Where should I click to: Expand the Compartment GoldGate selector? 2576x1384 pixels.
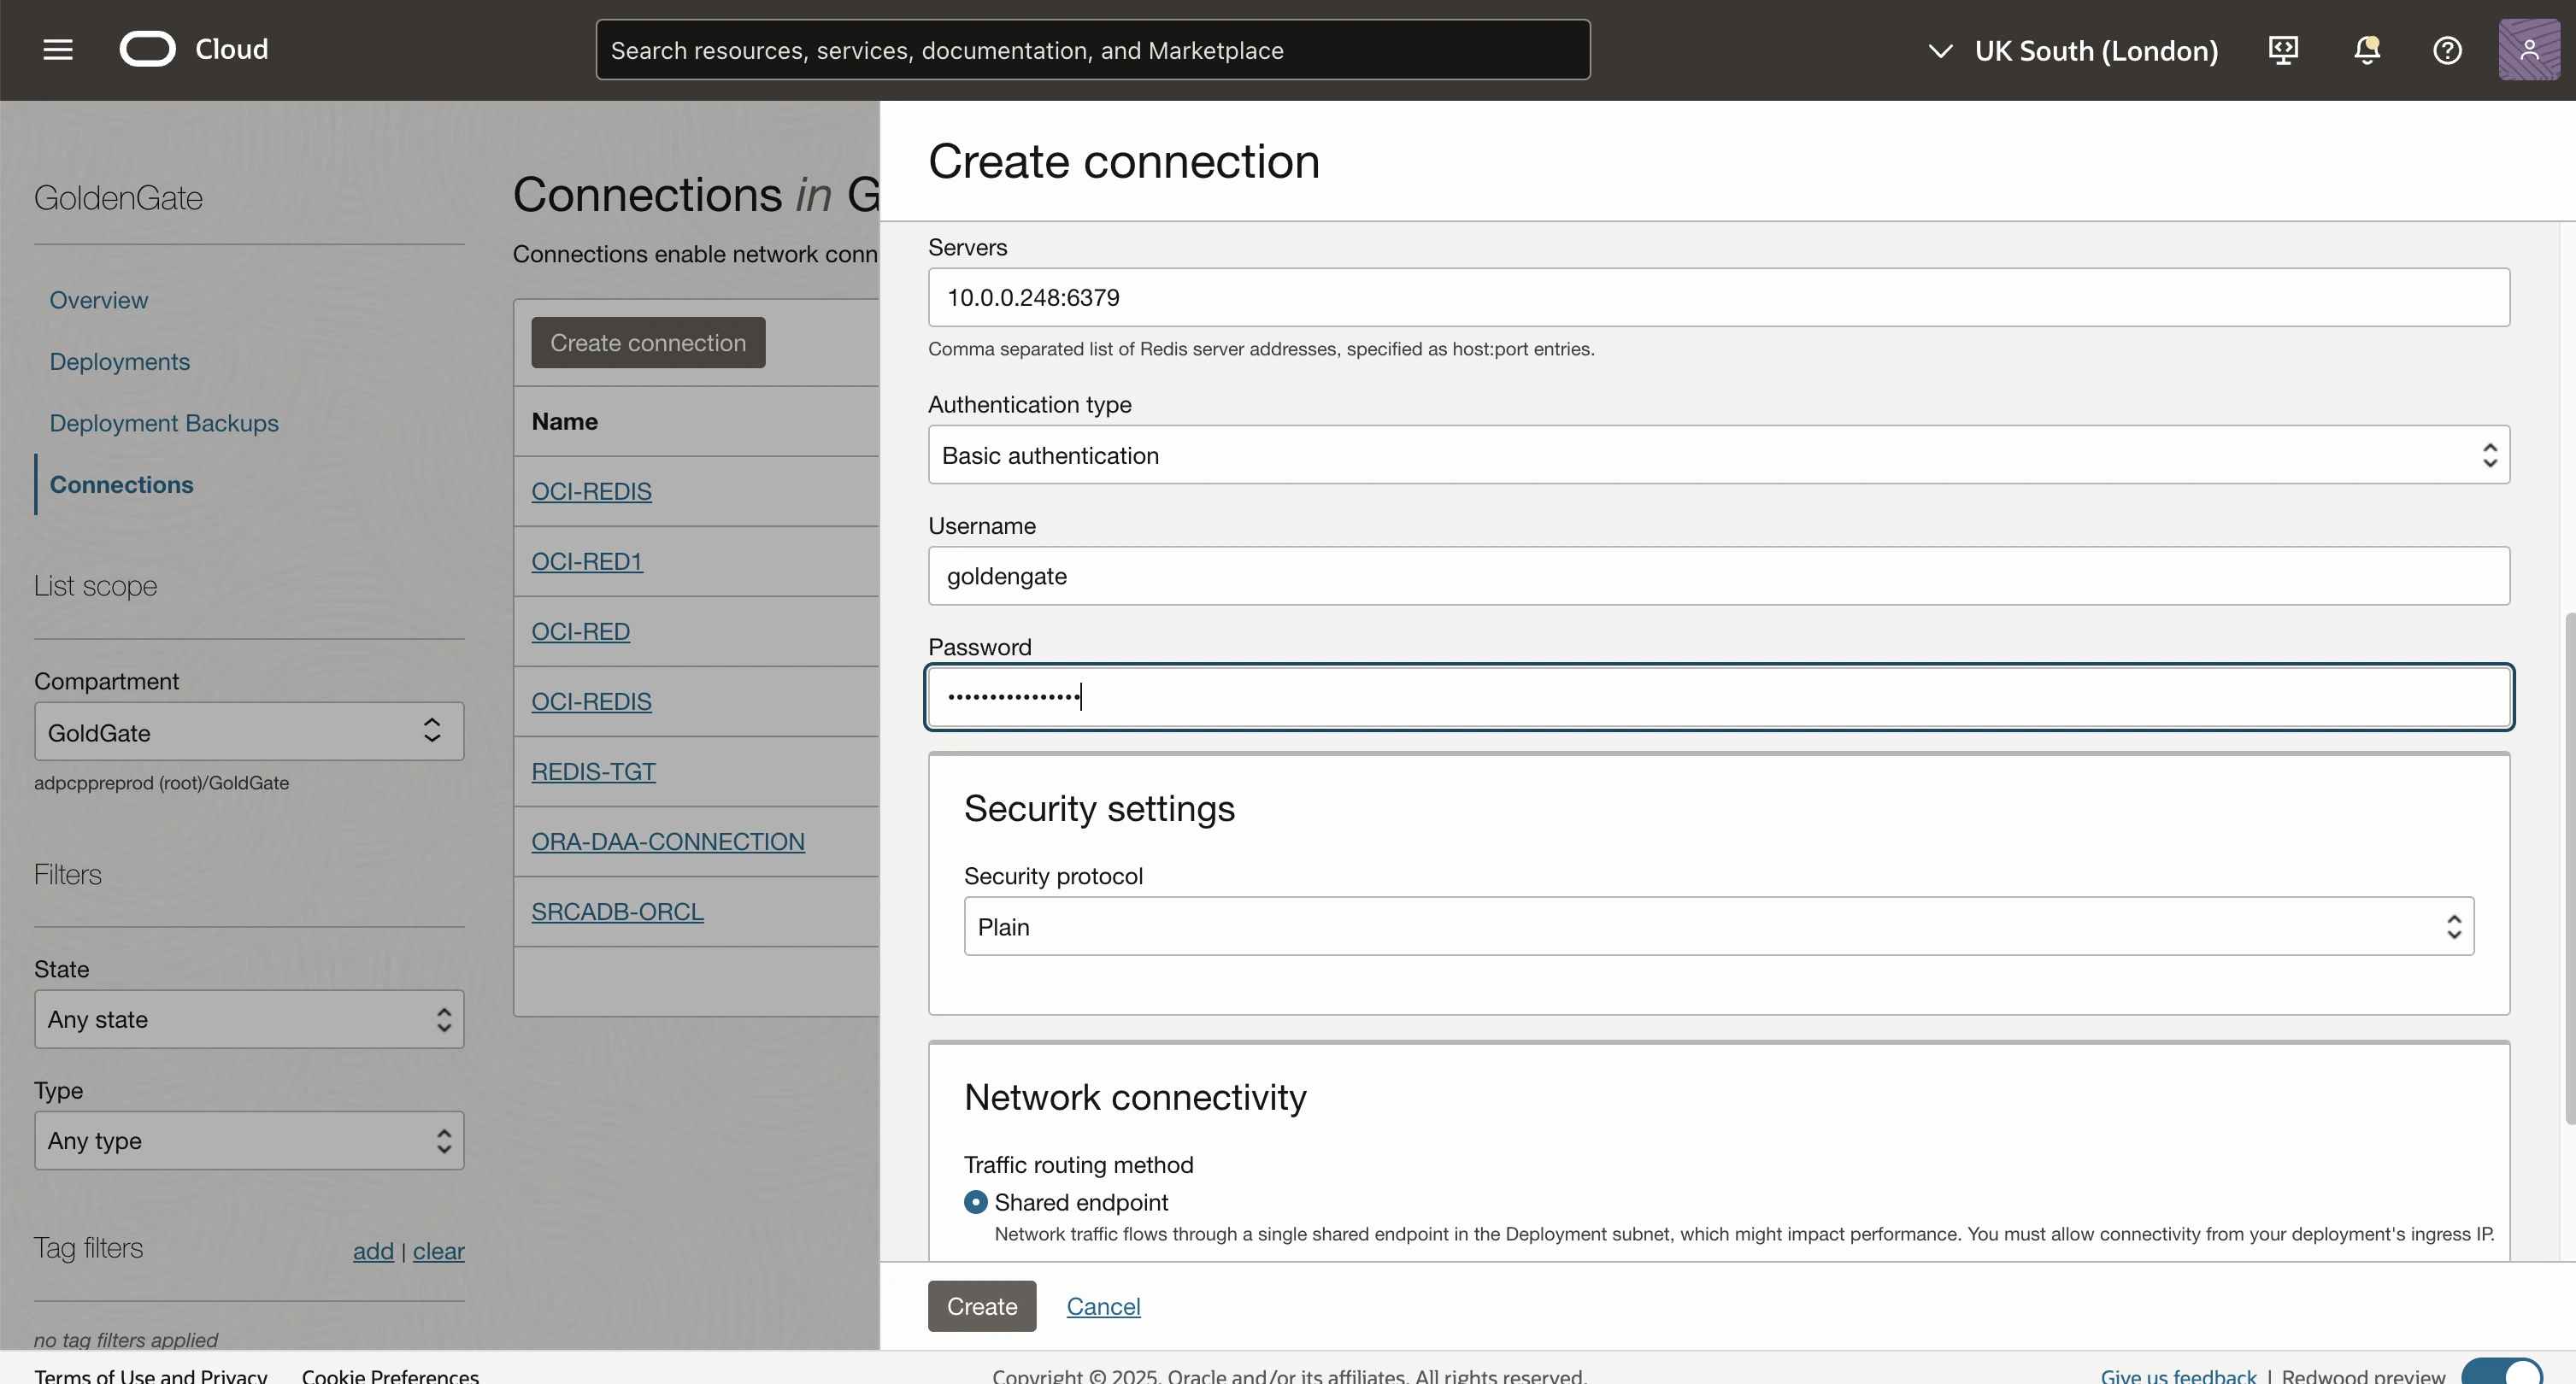tap(249, 732)
